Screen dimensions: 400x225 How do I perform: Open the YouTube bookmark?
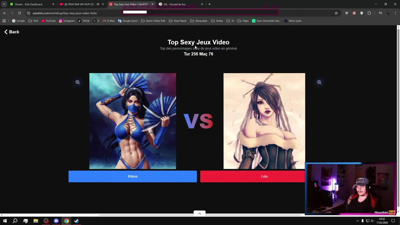click(48, 21)
